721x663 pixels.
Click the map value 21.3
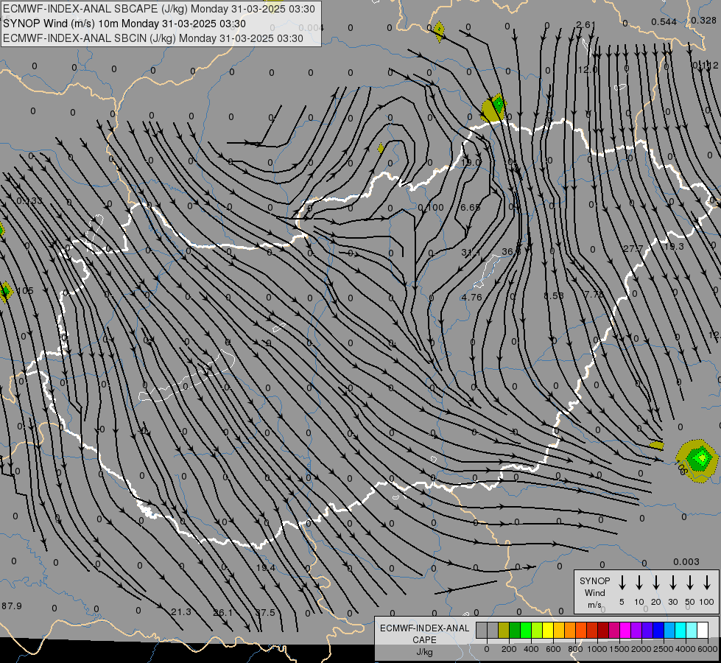coord(180,612)
